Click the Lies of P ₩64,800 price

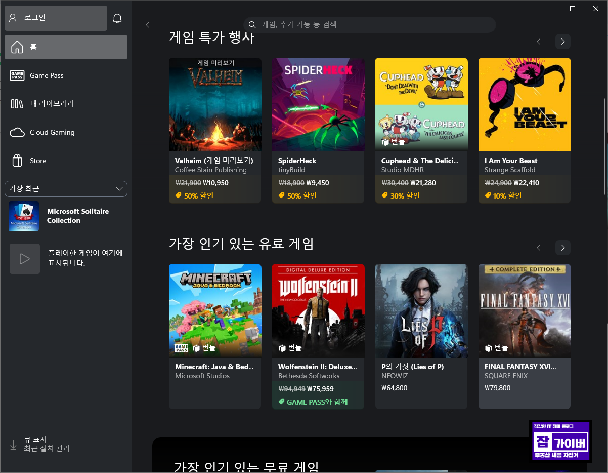(x=395, y=388)
